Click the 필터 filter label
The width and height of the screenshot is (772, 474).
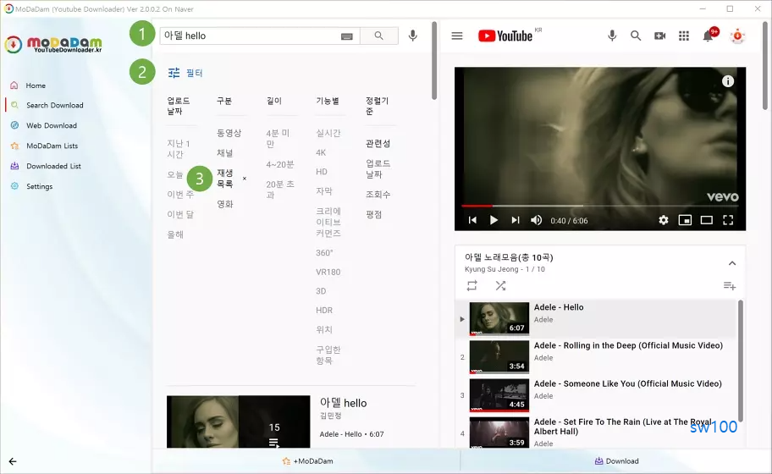pos(195,73)
